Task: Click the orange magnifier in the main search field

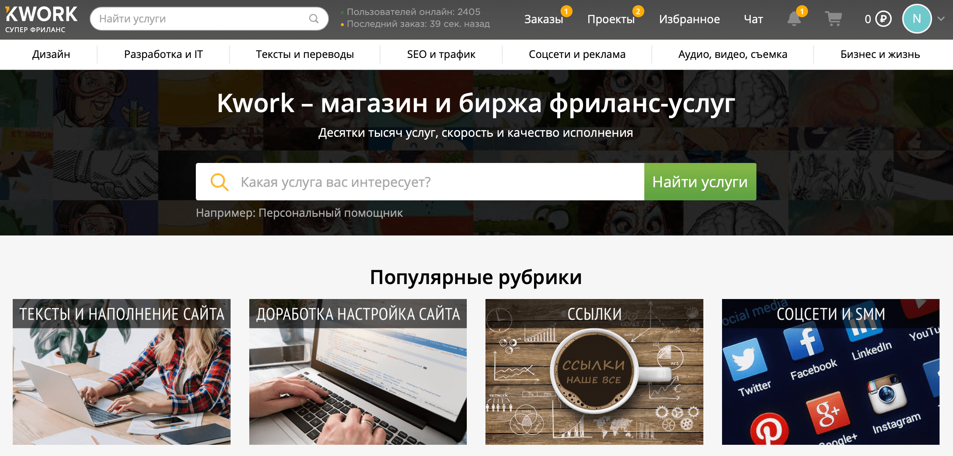Action: [x=219, y=182]
